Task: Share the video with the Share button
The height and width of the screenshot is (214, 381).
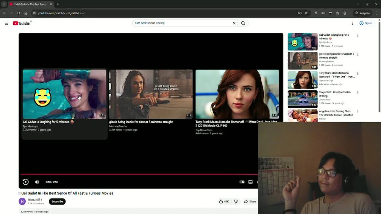Action: tap(250, 202)
